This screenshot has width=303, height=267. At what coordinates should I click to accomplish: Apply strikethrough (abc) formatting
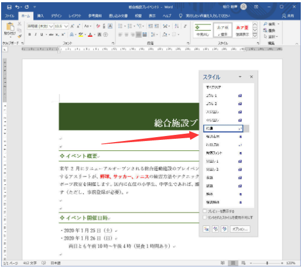[51, 34]
